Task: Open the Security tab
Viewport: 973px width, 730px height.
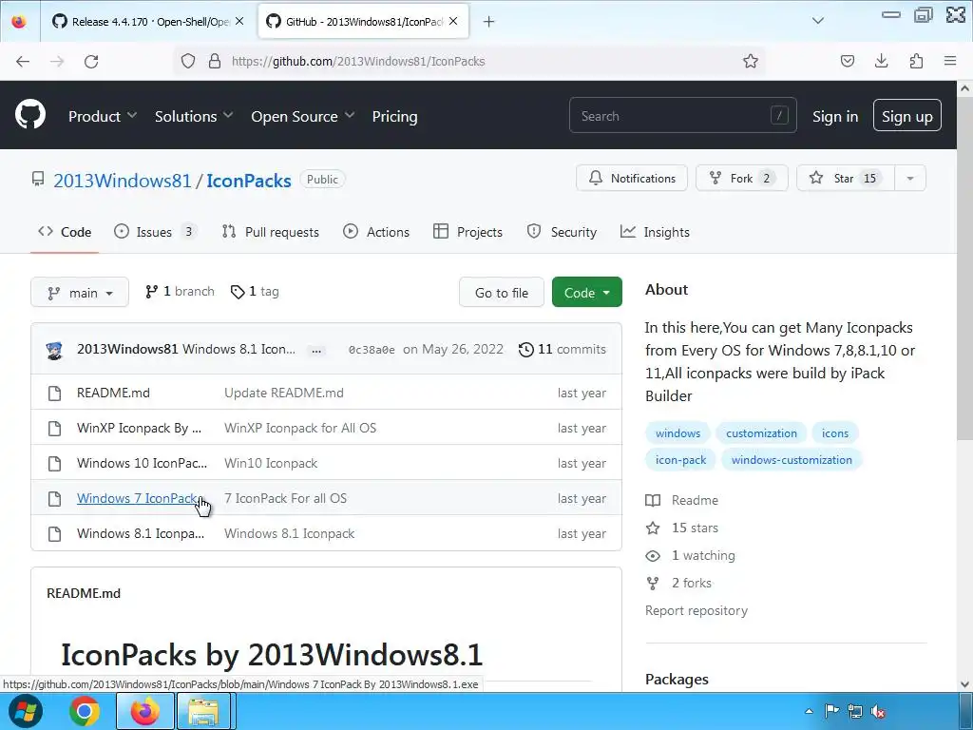Action: (562, 232)
